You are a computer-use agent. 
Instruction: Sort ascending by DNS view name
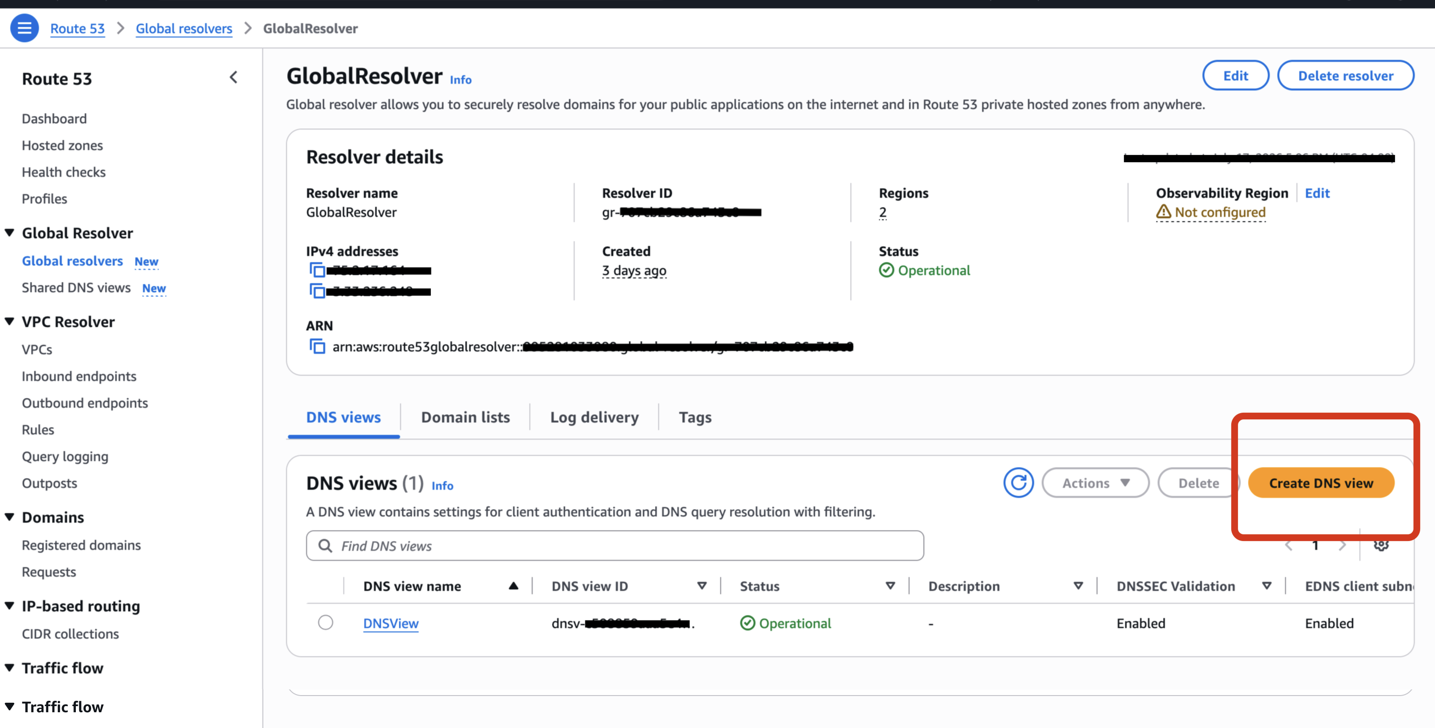[514, 586]
